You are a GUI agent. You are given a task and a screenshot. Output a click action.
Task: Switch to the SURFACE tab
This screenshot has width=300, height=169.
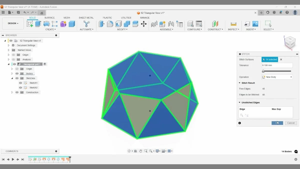pyautogui.click(x=49, y=18)
